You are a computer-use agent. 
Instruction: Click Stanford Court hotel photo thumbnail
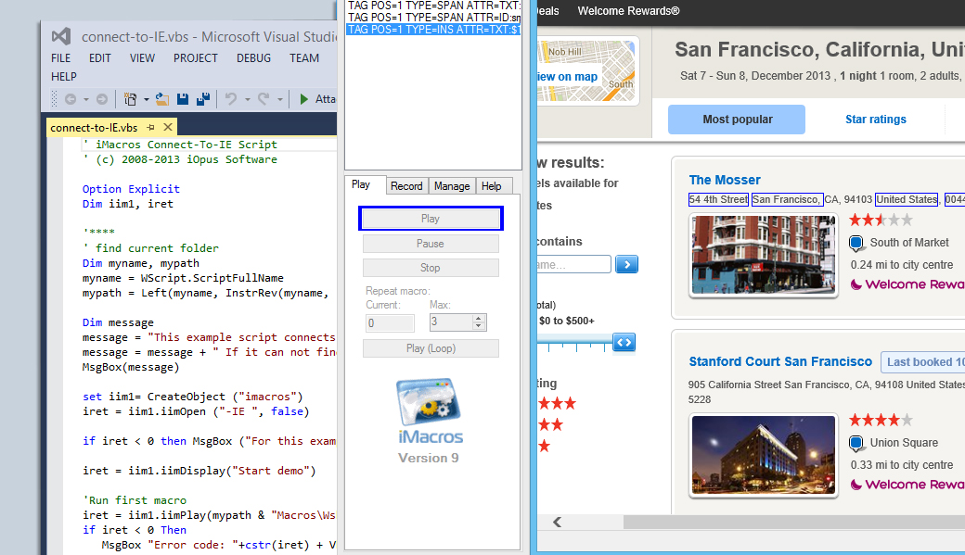(x=763, y=455)
